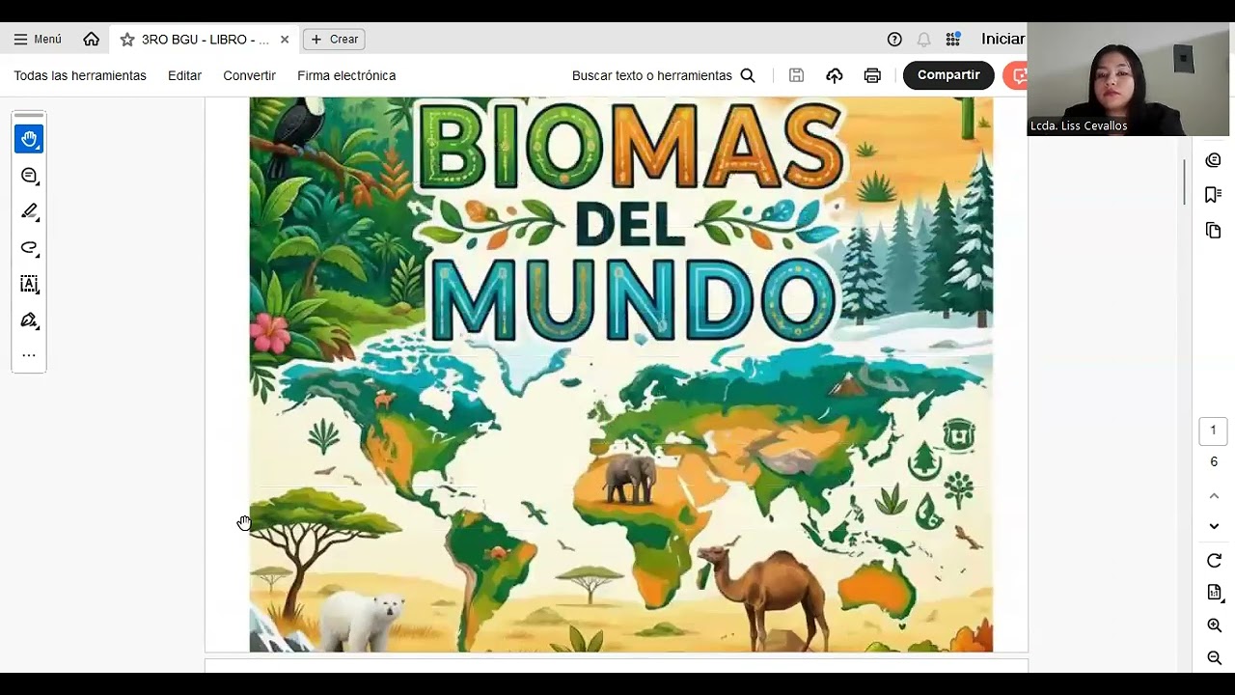Open the help question mark icon
The image size is (1235, 695).
coord(894,40)
